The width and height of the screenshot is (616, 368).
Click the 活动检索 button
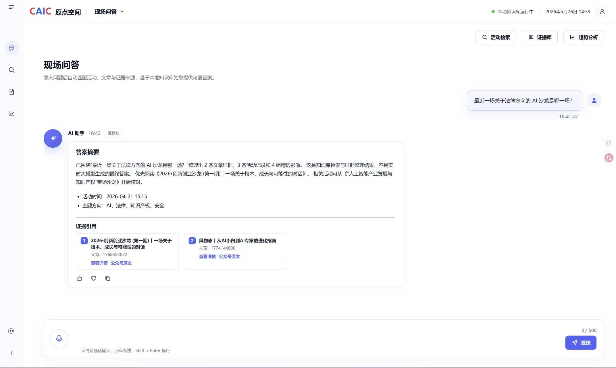[496, 37]
